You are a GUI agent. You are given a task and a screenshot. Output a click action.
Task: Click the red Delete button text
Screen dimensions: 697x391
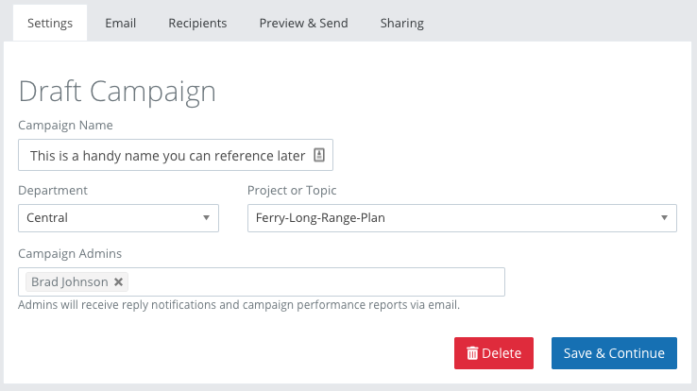click(x=501, y=353)
